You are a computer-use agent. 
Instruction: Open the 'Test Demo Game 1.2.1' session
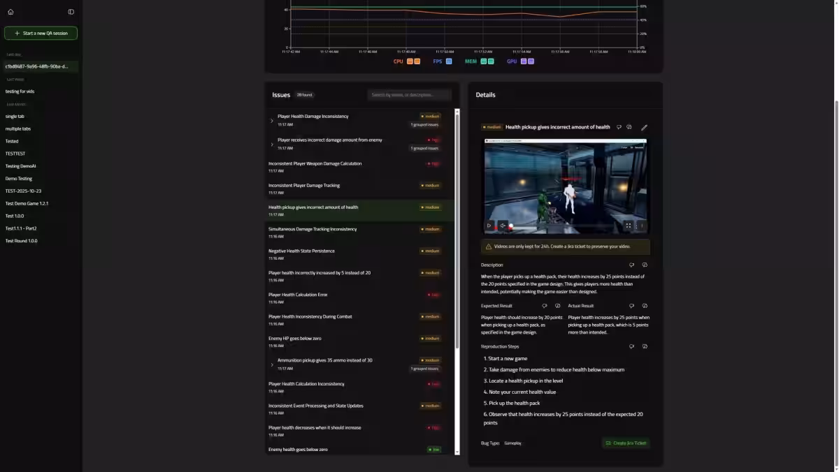pos(27,203)
